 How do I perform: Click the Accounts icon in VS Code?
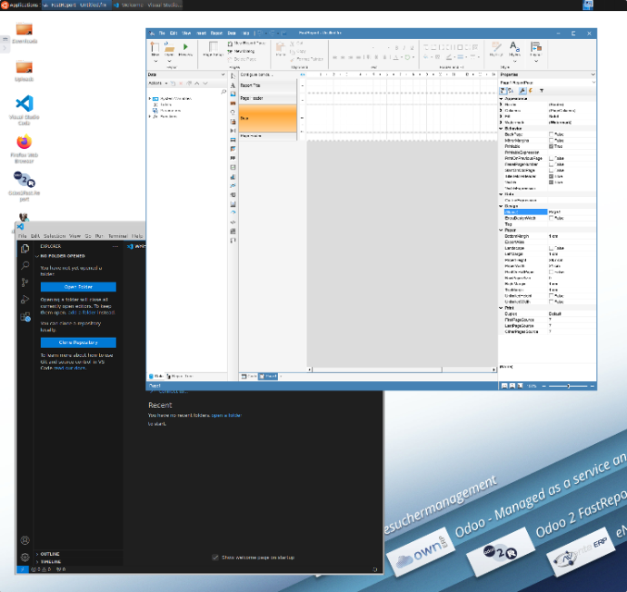coord(25,540)
